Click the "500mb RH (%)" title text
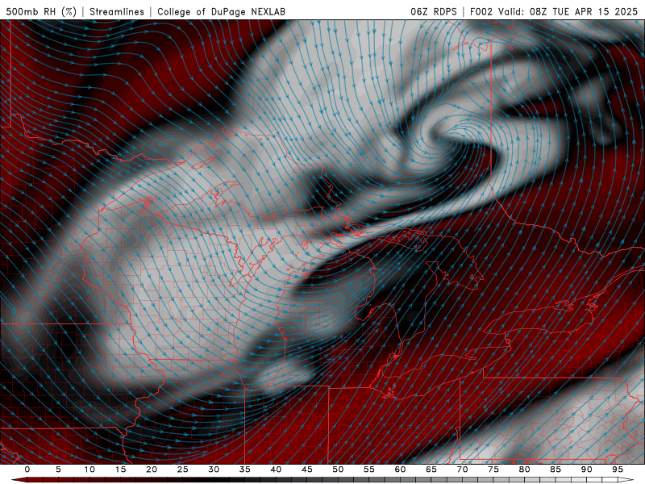Screen dimensions: 645x484 41,11
